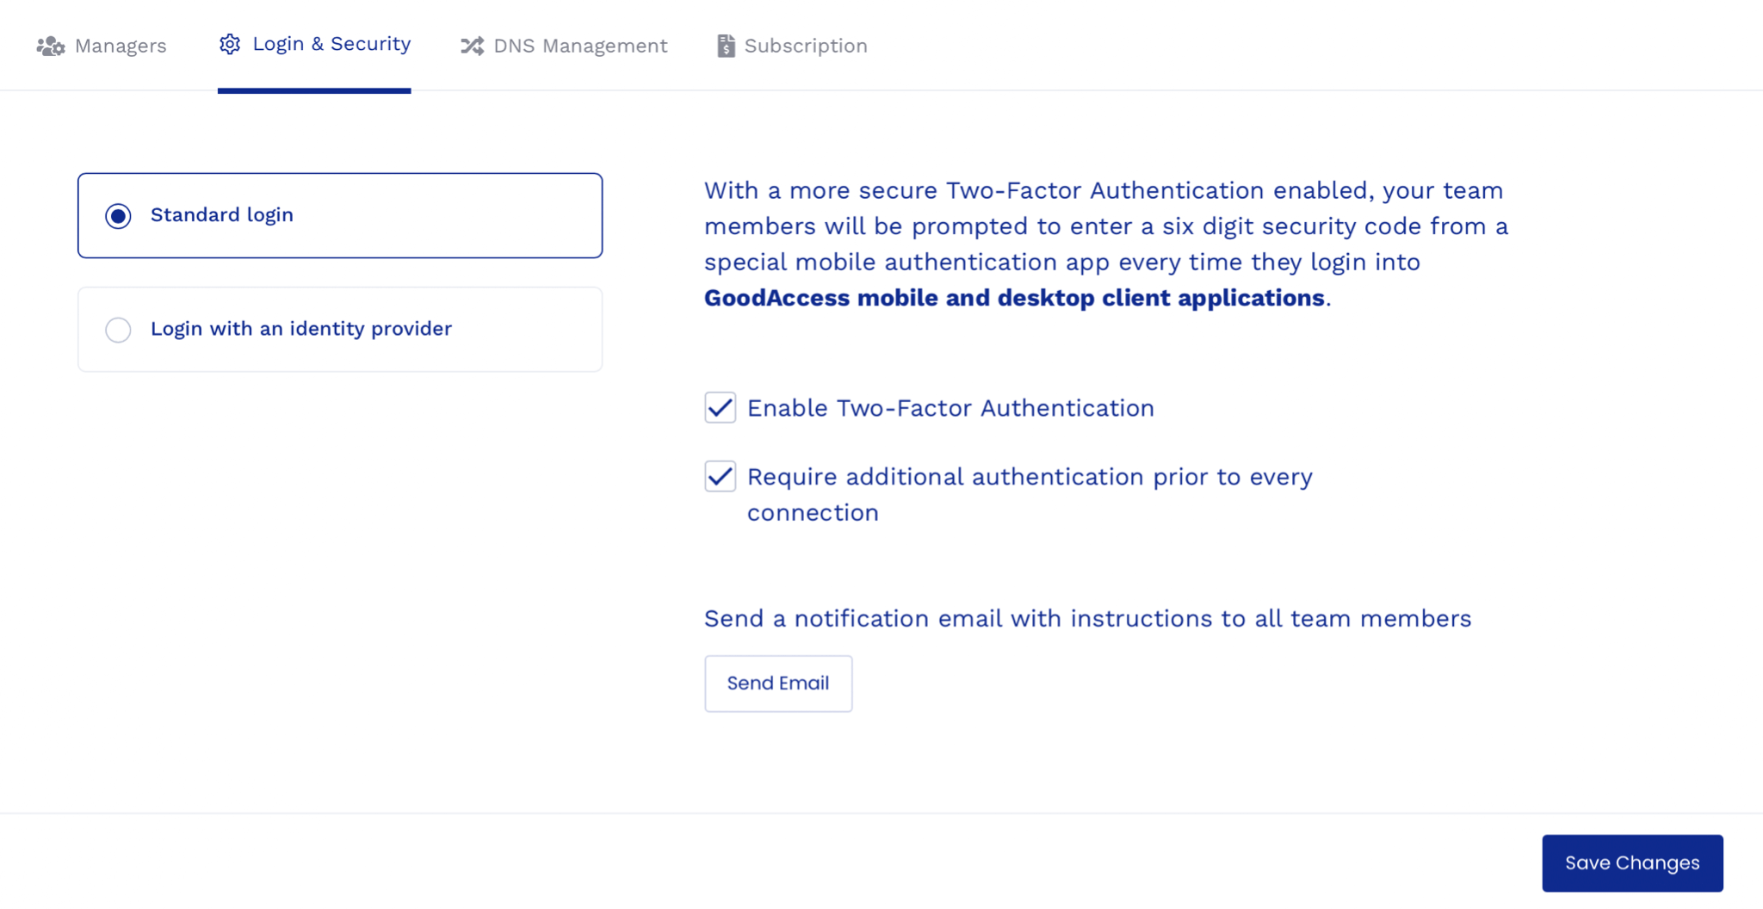Switch to the Subscription tab
Screen dimensions: 1763x909
pos(792,46)
